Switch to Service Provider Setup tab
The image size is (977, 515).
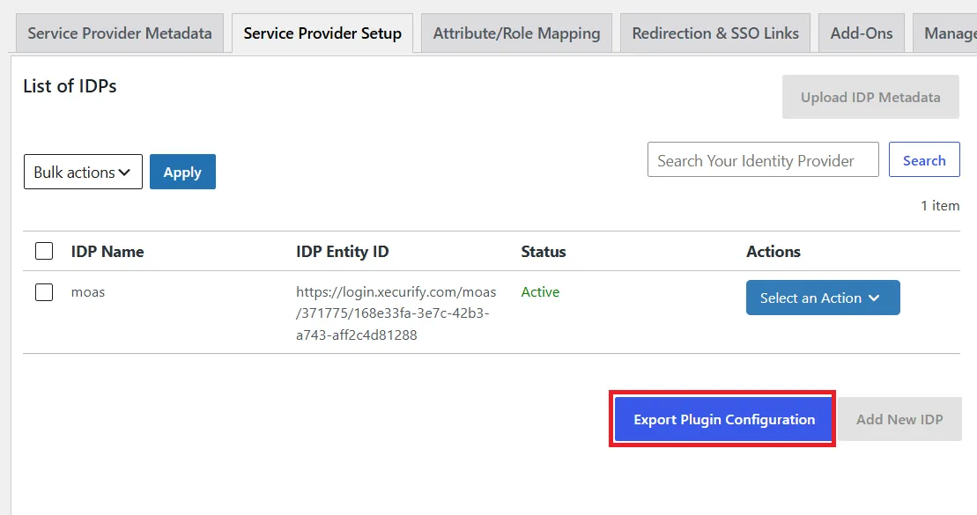coord(322,33)
